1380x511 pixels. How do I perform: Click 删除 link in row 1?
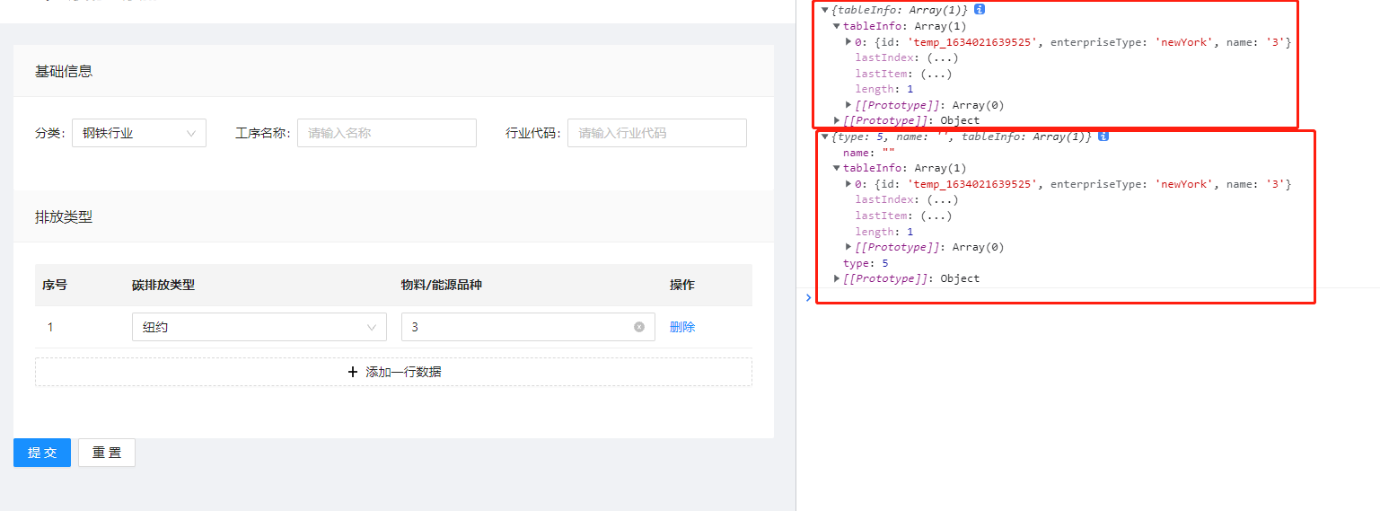[682, 327]
